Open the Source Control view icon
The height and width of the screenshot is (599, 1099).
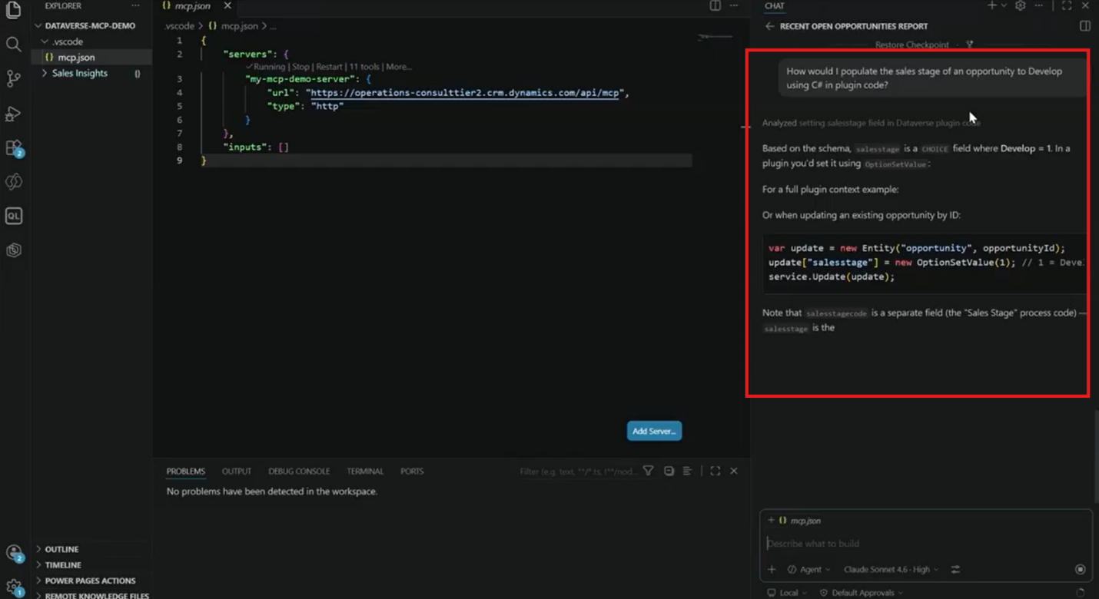tap(13, 78)
